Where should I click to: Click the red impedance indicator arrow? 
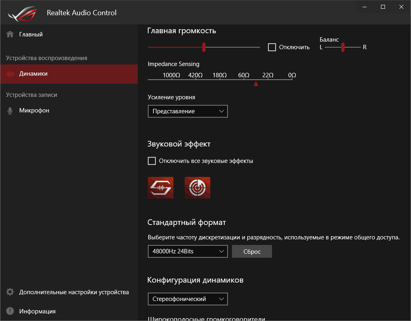coord(256,84)
